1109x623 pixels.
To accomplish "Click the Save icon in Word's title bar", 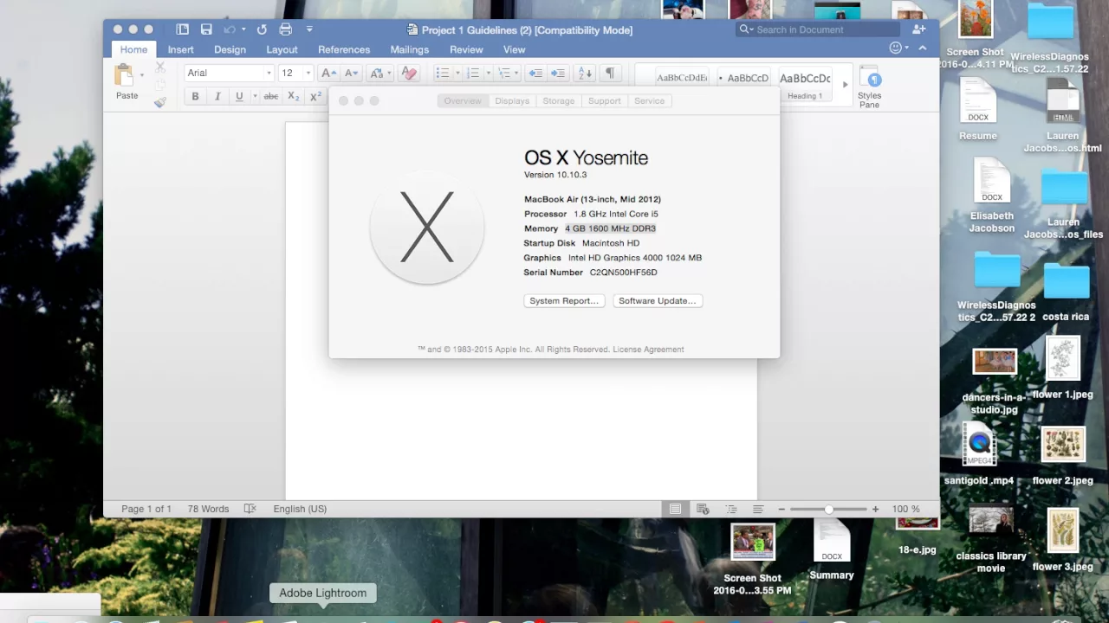I will [206, 29].
